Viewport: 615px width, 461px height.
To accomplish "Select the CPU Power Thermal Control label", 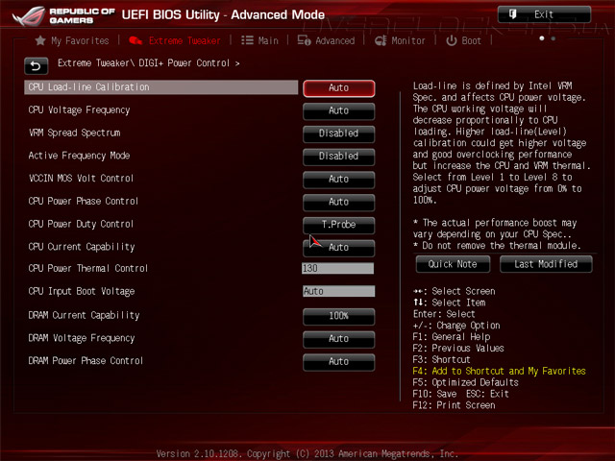I will [87, 269].
